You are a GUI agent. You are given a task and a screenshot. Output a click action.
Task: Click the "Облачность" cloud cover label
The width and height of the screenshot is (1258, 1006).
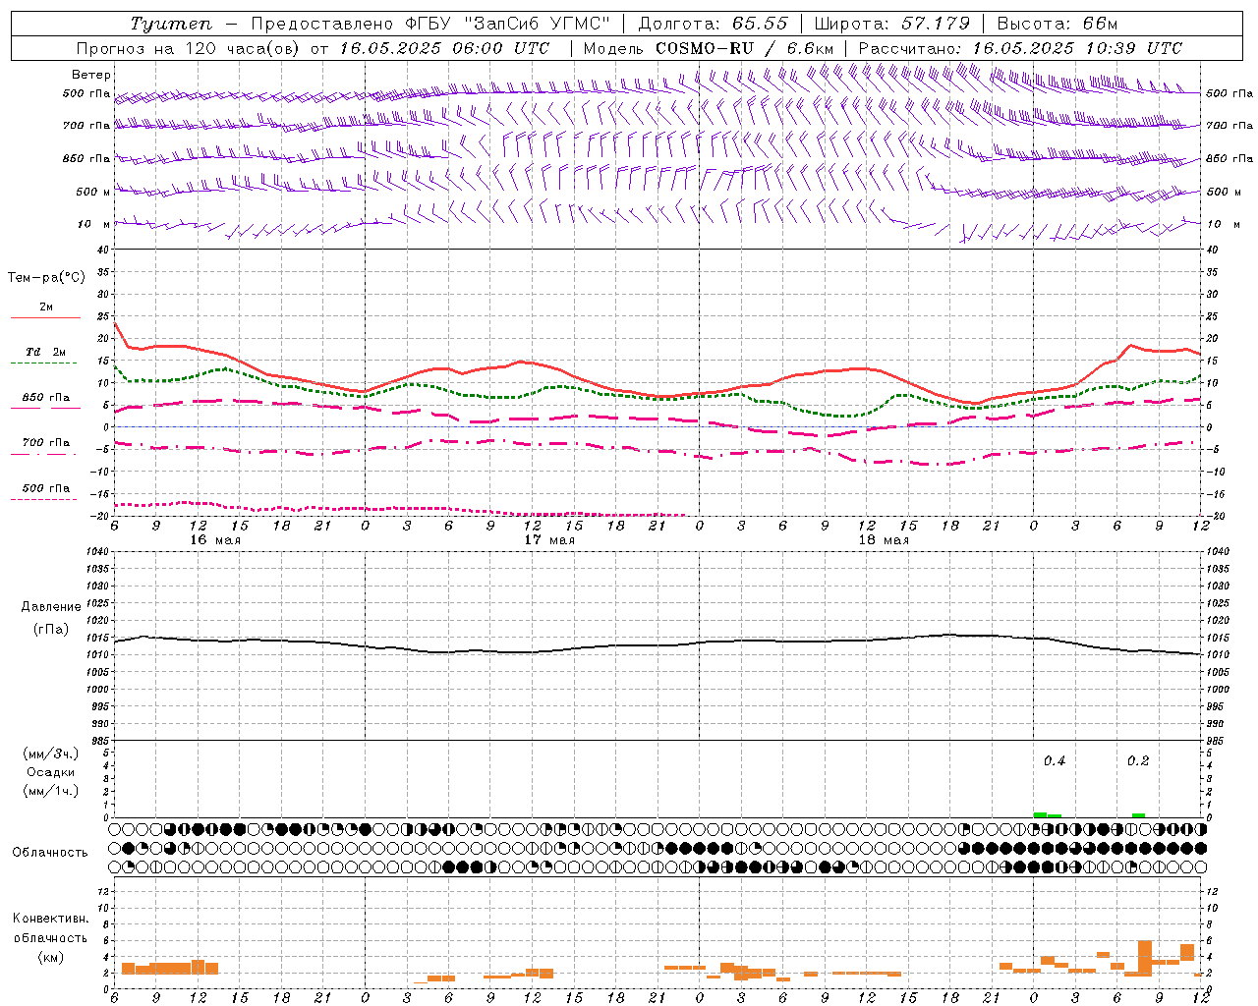pos(50,852)
